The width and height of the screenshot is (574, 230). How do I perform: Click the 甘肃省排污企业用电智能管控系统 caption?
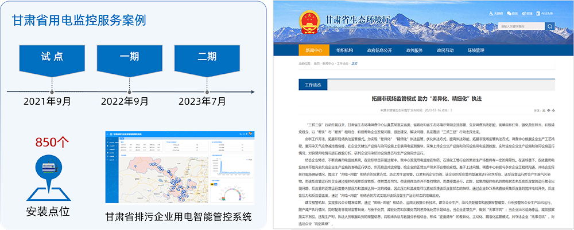tap(179, 217)
